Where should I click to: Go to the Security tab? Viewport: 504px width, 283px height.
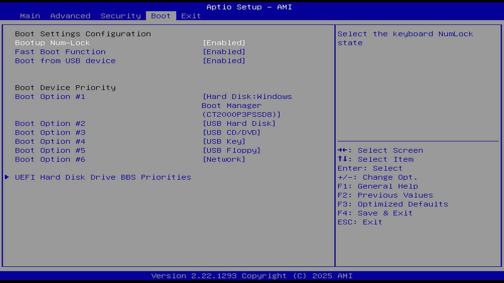pos(120,16)
